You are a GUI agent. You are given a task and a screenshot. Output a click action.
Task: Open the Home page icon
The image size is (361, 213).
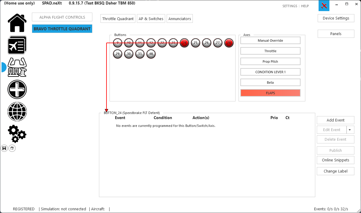click(17, 23)
